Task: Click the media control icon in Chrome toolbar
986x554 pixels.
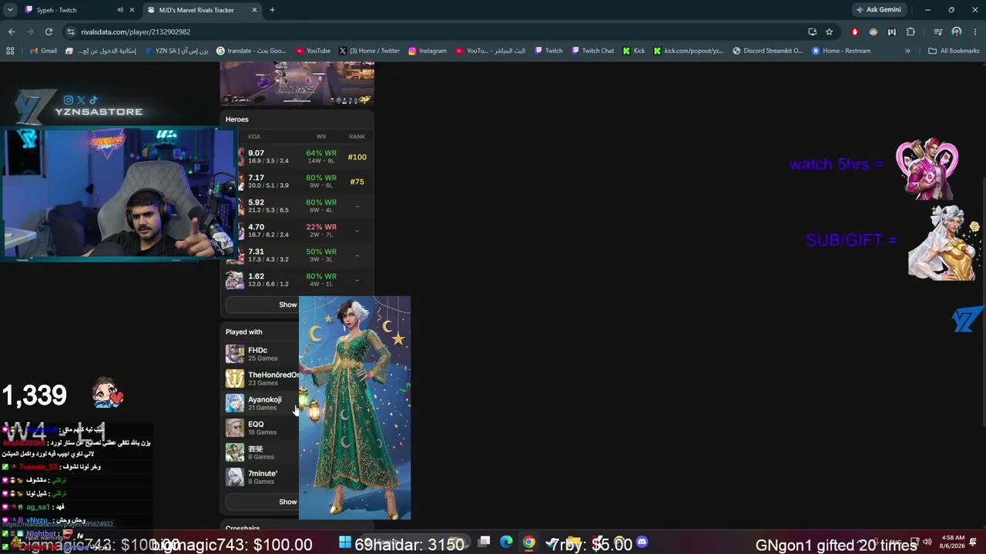Action: pyautogui.click(x=937, y=32)
